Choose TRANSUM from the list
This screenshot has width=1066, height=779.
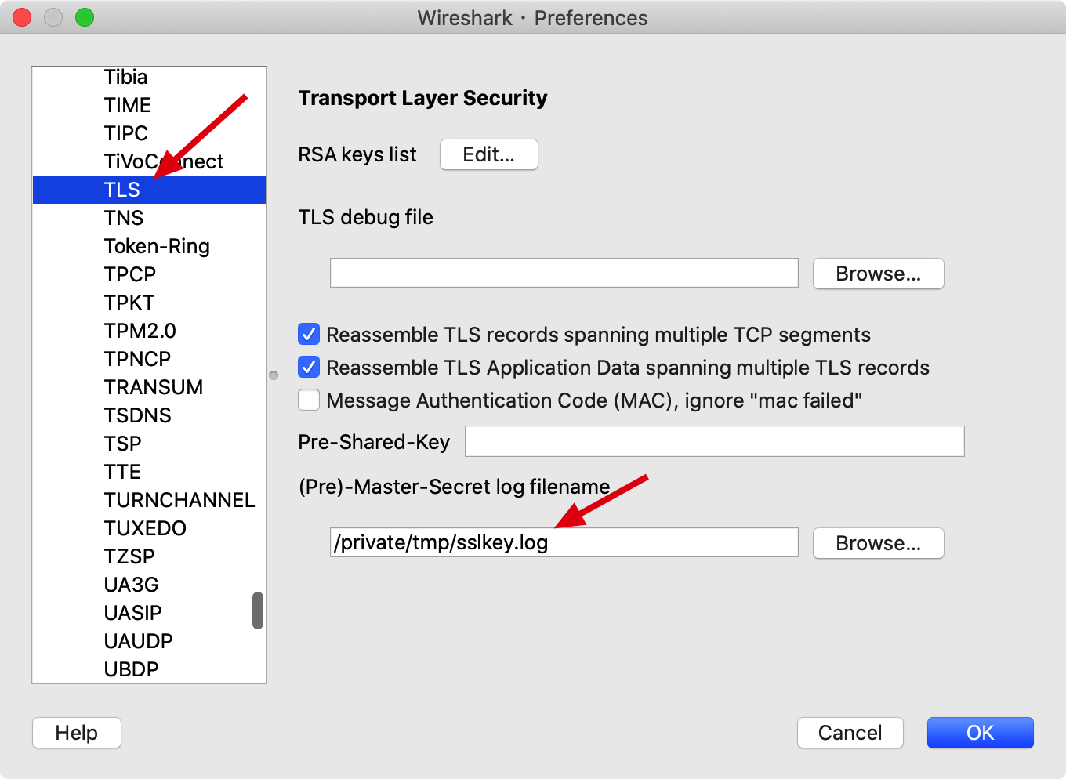150,387
